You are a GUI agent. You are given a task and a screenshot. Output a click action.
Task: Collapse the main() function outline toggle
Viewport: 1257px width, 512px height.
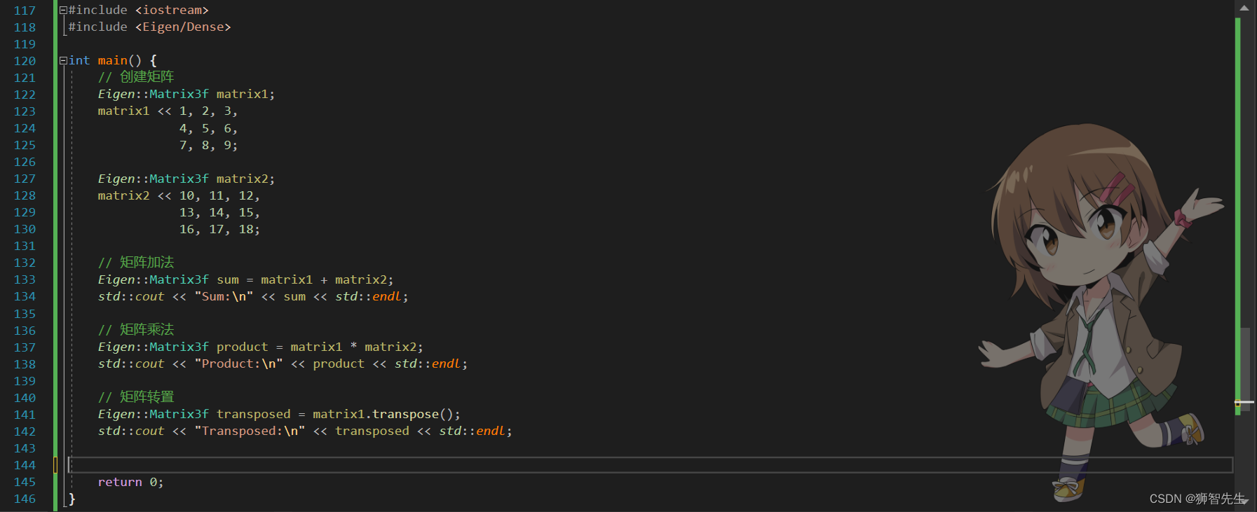(63, 61)
